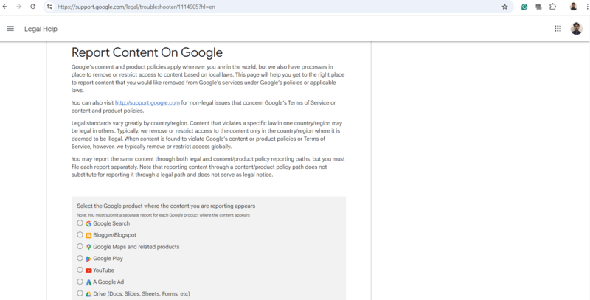Open the Chrome profile avatar menu
The height and width of the screenshot is (300, 590).
coord(573,7)
